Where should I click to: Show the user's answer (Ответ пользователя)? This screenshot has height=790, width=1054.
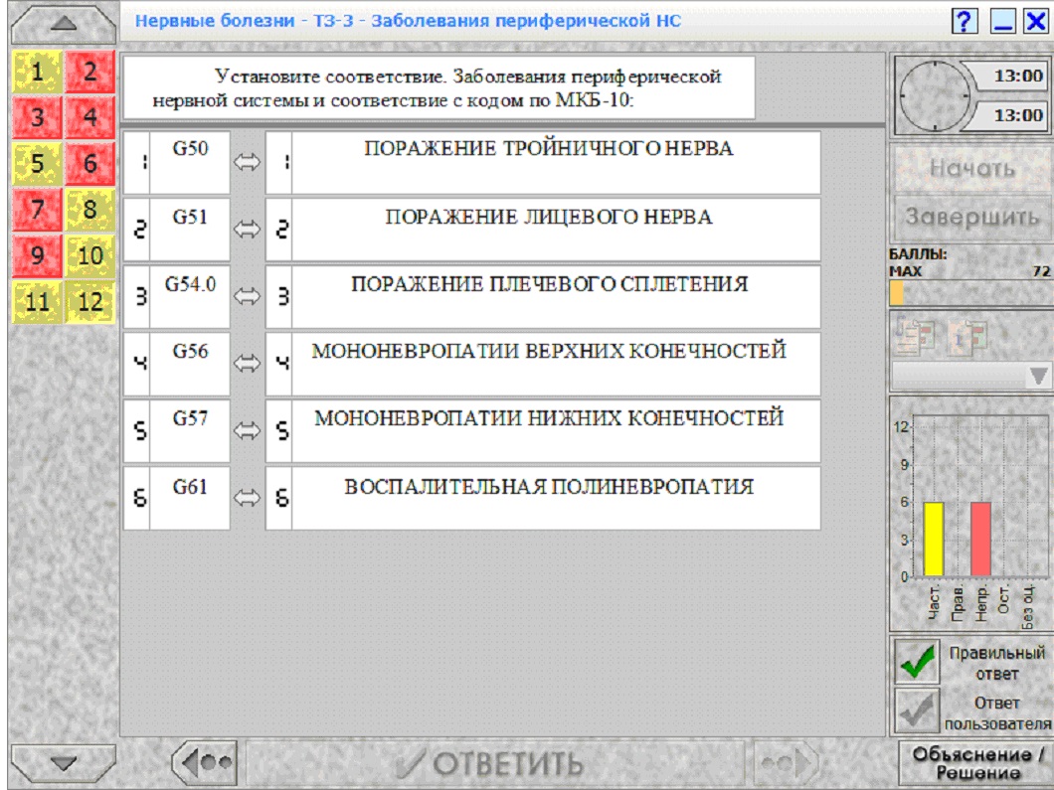point(917,711)
